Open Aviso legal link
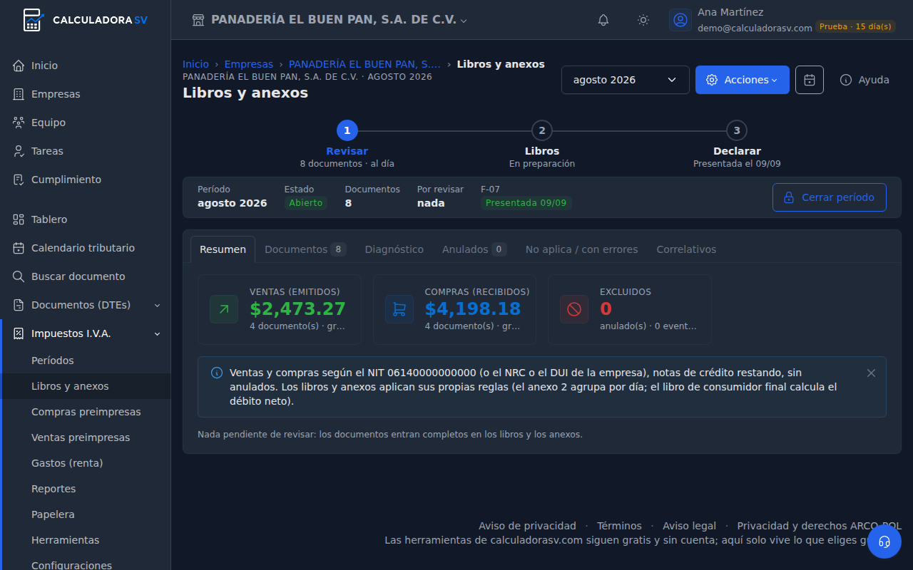The image size is (913, 570). tap(689, 526)
